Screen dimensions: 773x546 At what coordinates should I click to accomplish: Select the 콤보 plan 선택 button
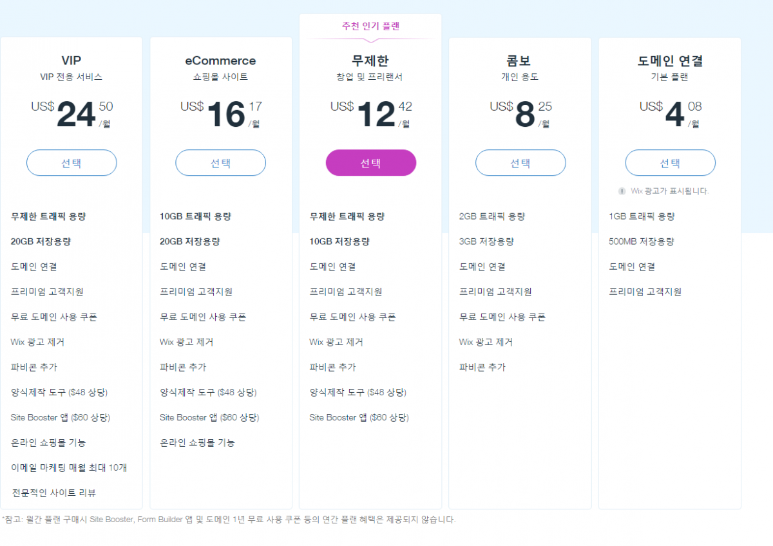coord(520,163)
